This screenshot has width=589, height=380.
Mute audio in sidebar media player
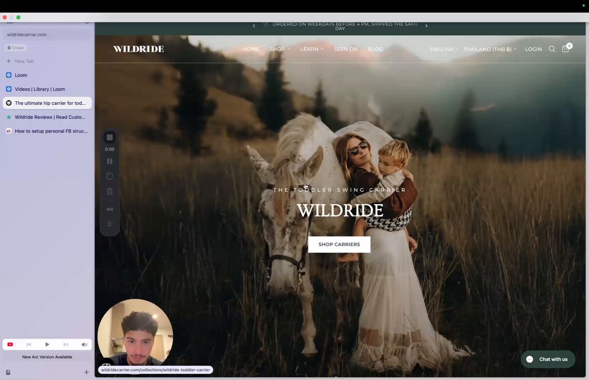click(84, 344)
